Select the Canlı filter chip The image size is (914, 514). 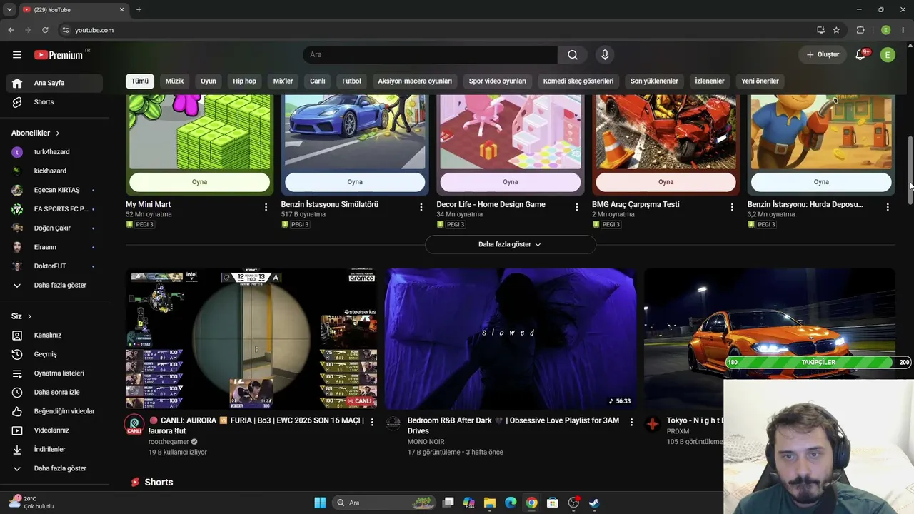(x=318, y=81)
